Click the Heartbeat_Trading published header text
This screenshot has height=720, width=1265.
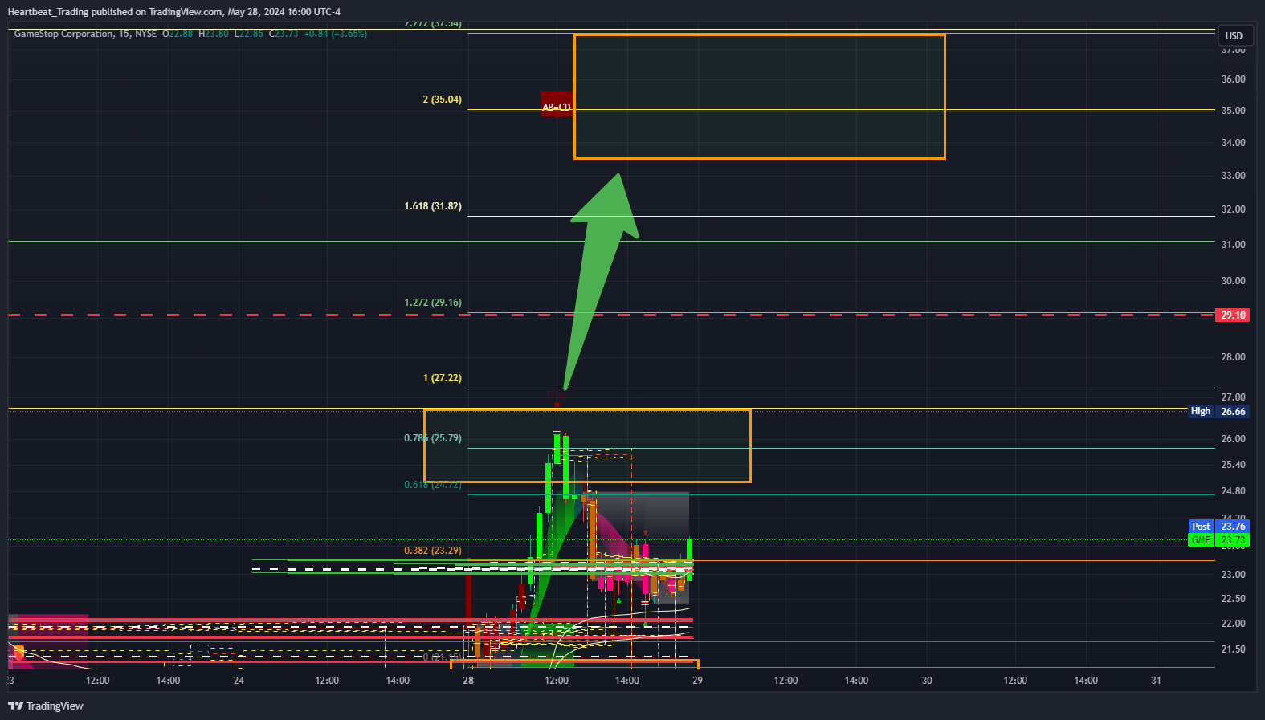(x=173, y=12)
